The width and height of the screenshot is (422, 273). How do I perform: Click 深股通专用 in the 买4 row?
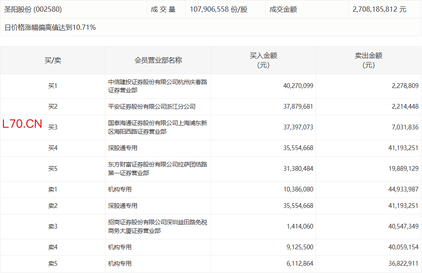tap(122, 148)
